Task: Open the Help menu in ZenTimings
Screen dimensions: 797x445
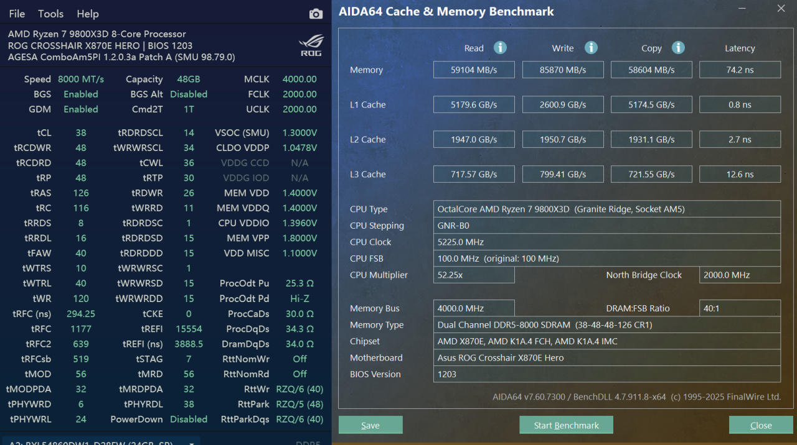Action: (x=88, y=14)
